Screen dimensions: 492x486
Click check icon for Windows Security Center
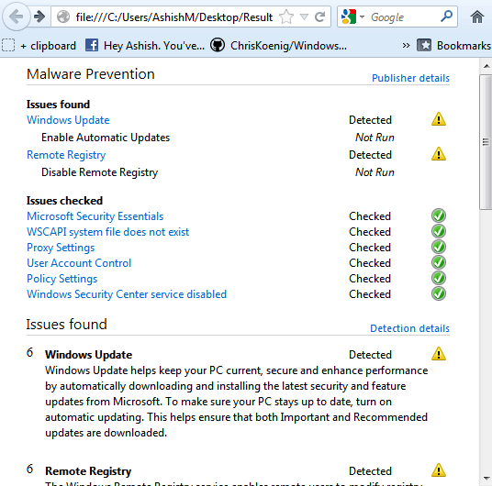(x=439, y=293)
